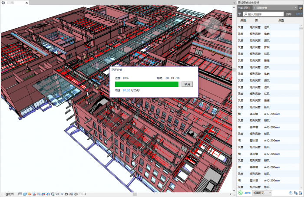Click the green refresh icon
The height and width of the screenshot is (197, 304).
240,193
